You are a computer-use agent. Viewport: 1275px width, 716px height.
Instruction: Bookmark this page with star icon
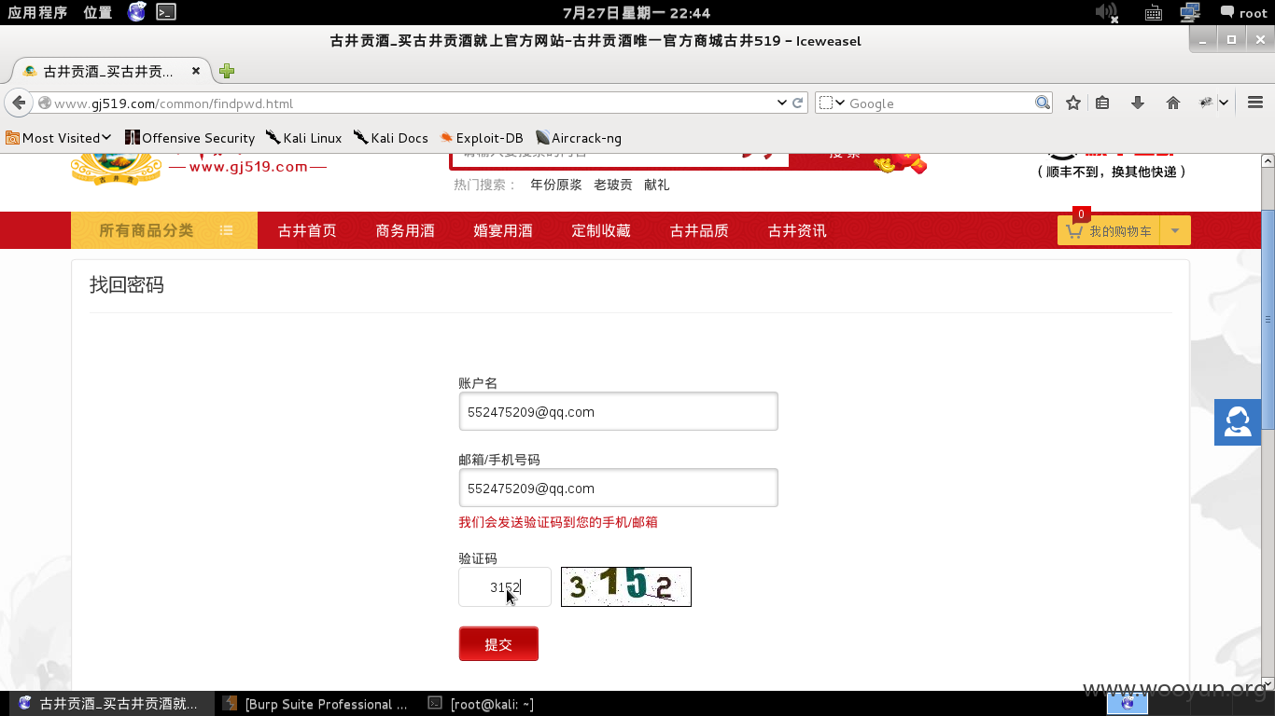pyautogui.click(x=1073, y=103)
